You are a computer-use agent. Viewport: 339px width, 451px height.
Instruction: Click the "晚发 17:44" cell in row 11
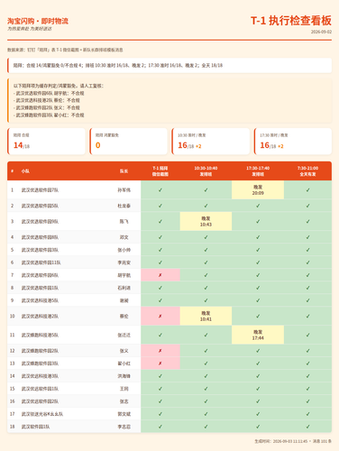pos(258,335)
